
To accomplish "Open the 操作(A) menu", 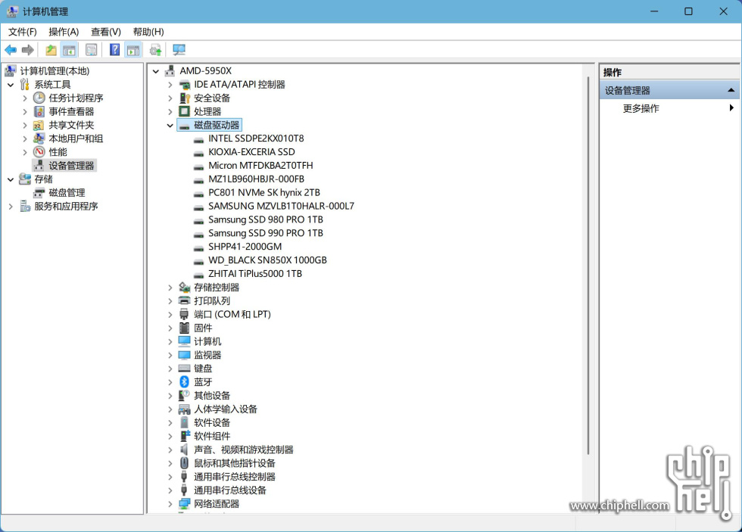I will [x=64, y=32].
